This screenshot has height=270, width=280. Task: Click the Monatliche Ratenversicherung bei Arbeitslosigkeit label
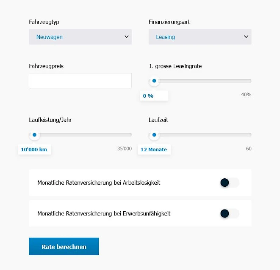99,183
